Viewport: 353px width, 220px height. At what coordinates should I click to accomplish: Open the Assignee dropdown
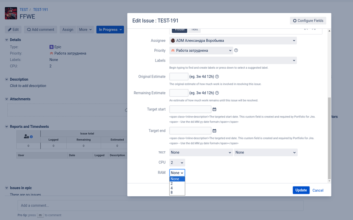pyautogui.click(x=233, y=41)
